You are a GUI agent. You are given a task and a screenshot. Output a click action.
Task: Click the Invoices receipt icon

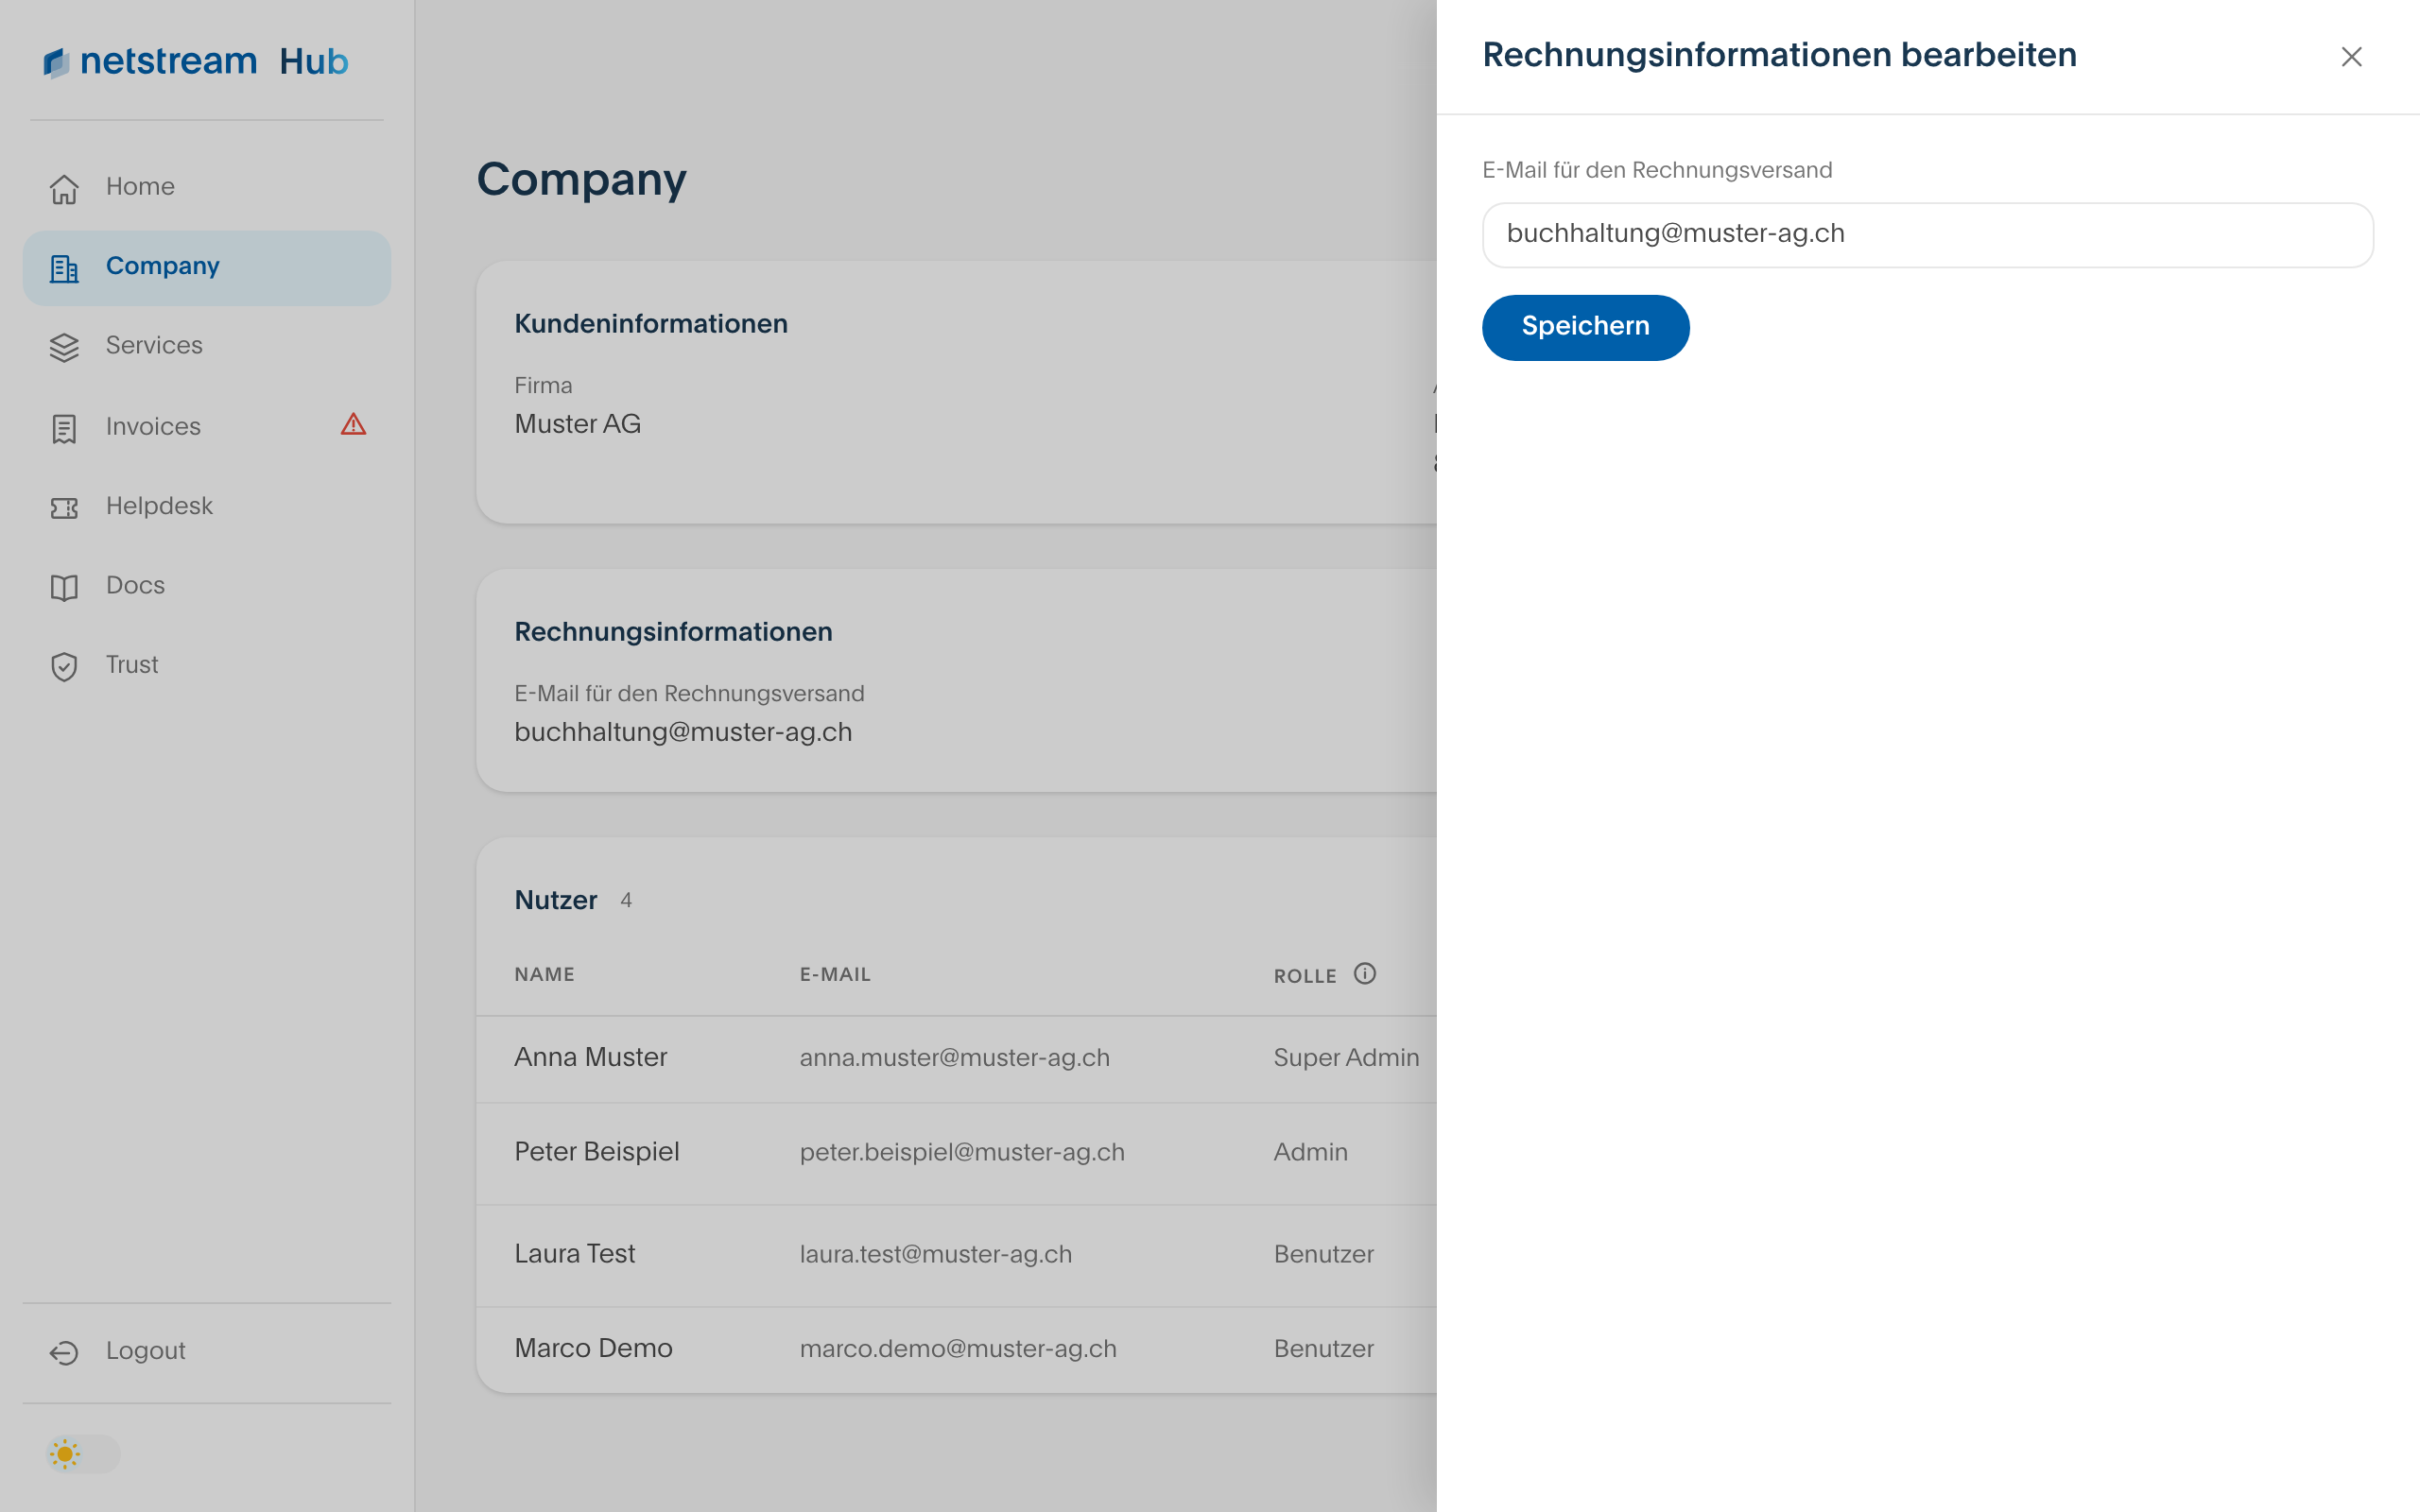coord(64,428)
